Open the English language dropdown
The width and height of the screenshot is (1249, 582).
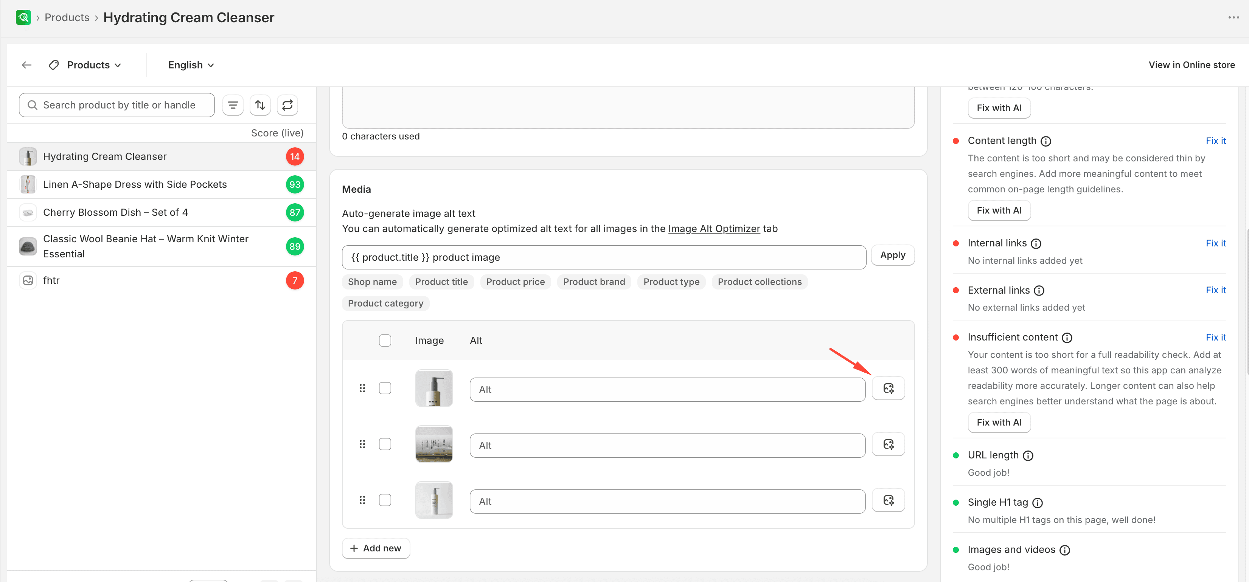pos(191,65)
